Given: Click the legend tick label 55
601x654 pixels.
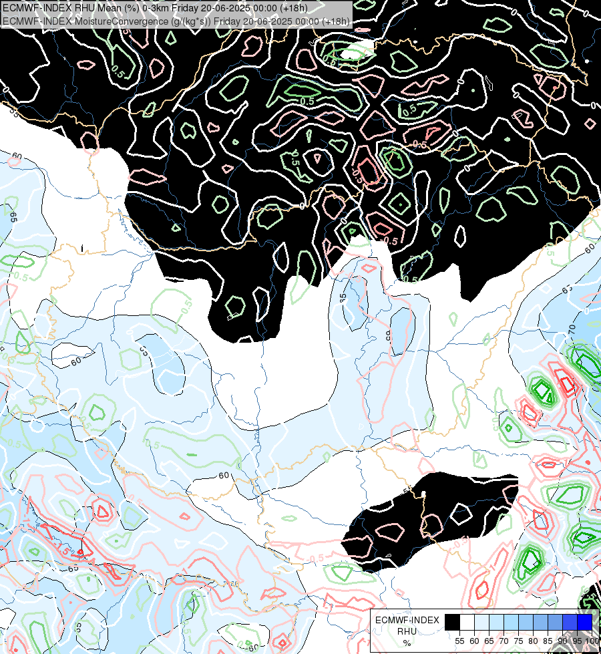Looking at the screenshot, I should (x=459, y=641).
